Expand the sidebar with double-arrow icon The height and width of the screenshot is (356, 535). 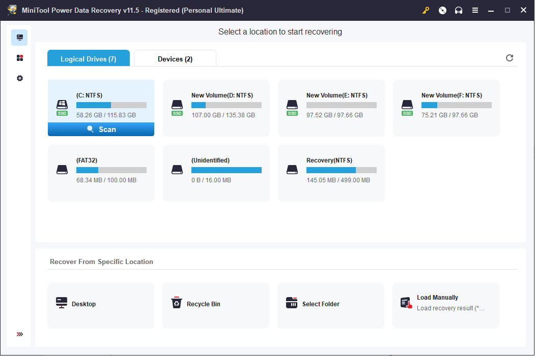click(x=20, y=334)
